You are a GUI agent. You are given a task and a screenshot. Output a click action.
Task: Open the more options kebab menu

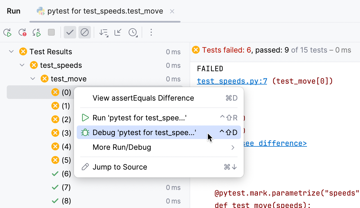151,32
